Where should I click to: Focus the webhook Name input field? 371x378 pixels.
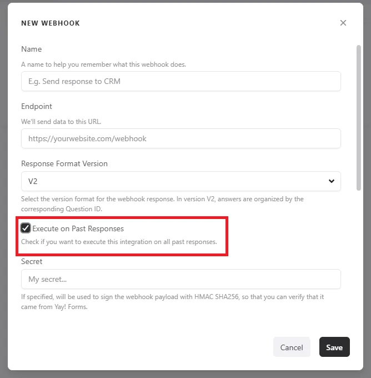click(181, 81)
